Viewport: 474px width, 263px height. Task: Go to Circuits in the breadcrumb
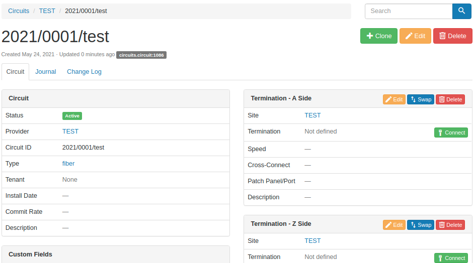(19, 11)
